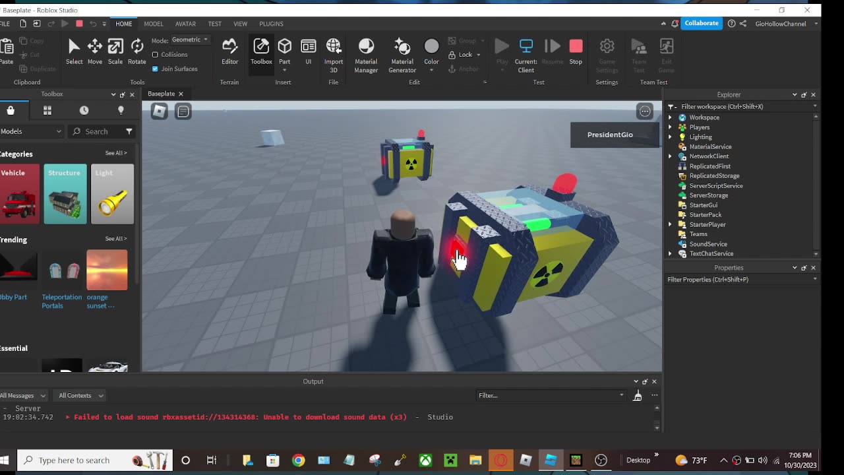
Task: Expand the TextChatService node
Action: [671, 254]
